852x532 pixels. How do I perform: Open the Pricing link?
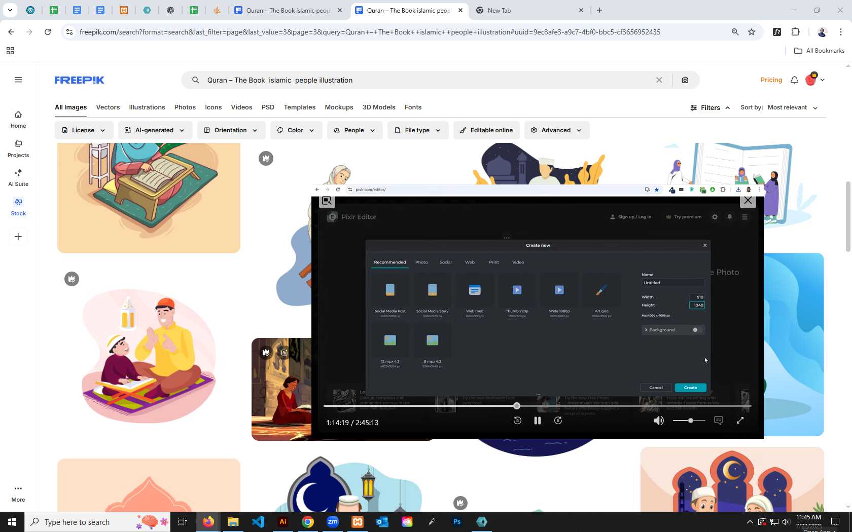click(771, 80)
